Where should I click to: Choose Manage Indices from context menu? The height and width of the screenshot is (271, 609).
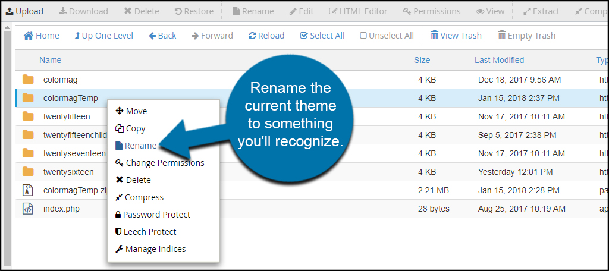[x=150, y=249]
